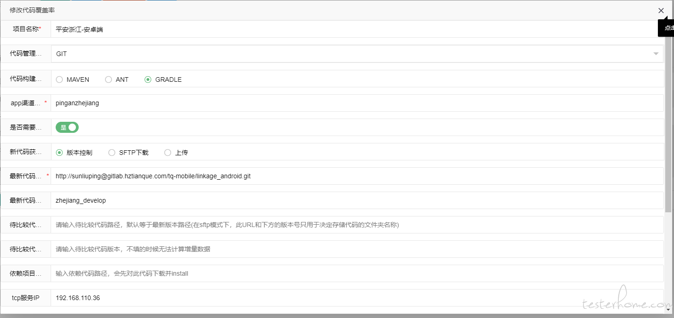Click the 代码管理… label
Viewport: 674px width, 318px height.
tap(26, 54)
